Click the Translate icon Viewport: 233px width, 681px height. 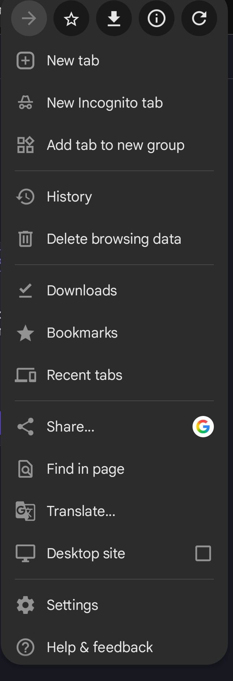tap(25, 511)
